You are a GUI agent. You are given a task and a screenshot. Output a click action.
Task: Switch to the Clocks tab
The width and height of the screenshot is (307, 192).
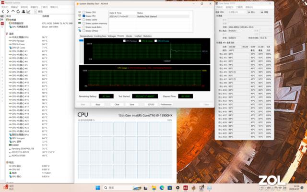[x=129, y=36]
